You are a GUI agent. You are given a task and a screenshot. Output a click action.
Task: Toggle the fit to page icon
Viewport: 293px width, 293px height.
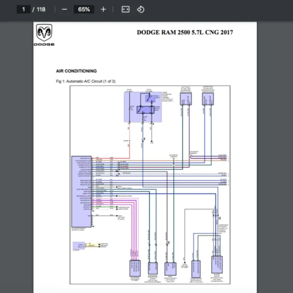pyautogui.click(x=126, y=9)
